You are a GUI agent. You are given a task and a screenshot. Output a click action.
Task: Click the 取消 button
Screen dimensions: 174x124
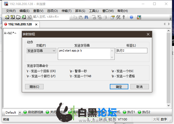[x=140, y=87]
